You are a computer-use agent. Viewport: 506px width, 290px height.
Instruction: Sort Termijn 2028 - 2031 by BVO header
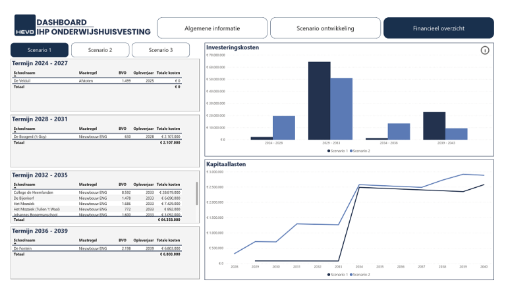pyautogui.click(x=123, y=129)
